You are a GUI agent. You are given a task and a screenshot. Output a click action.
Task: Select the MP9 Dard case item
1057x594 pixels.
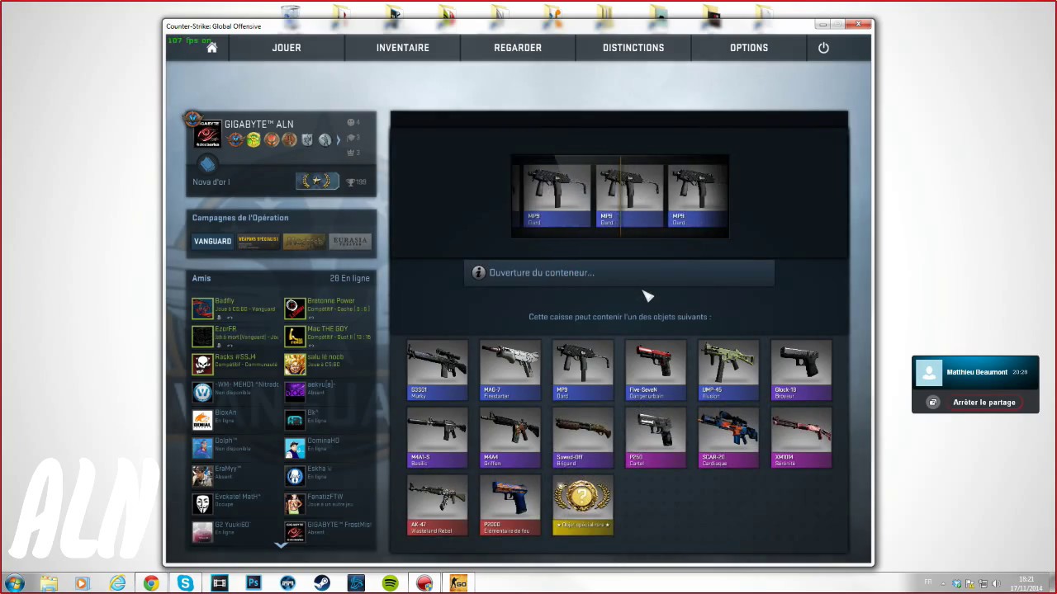pos(583,370)
